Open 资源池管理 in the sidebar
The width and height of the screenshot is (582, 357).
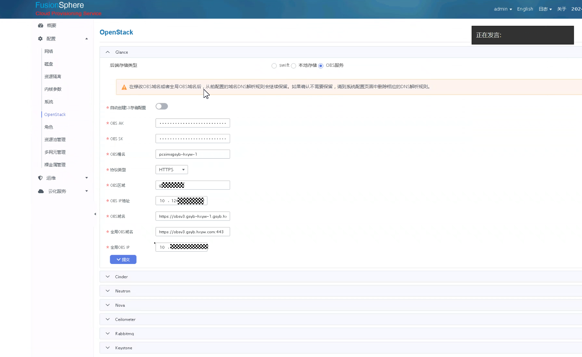(x=55, y=139)
